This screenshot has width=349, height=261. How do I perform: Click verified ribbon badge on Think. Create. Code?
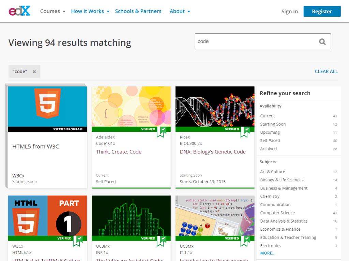[x=162, y=132]
